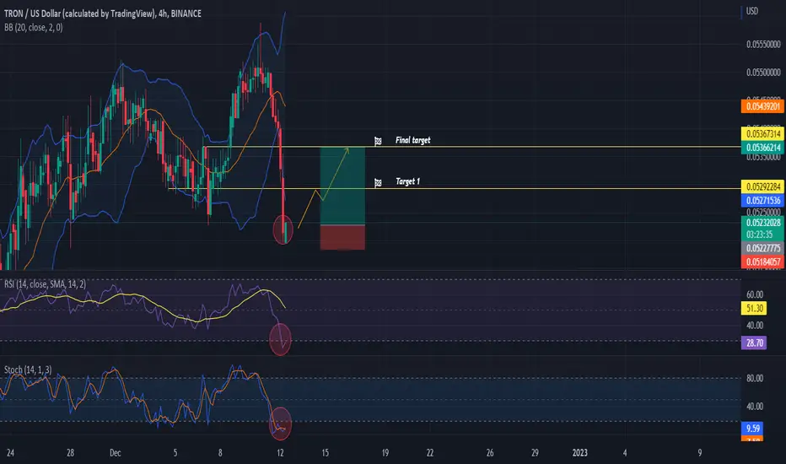Click the yellow 0.05367314 price label
The height and width of the screenshot is (464, 786).
point(762,133)
